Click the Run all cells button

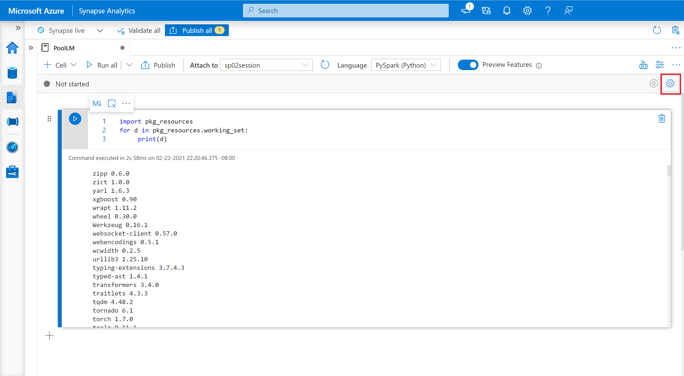tap(101, 65)
